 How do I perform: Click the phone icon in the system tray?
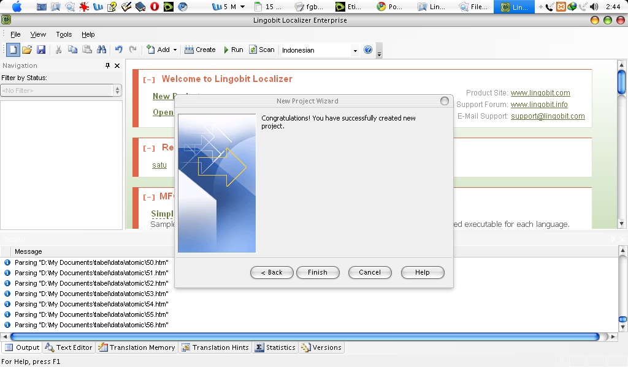[549, 7]
